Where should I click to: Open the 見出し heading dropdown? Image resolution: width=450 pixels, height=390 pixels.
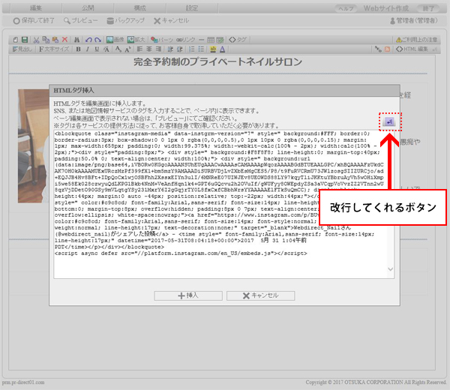click(x=22, y=49)
